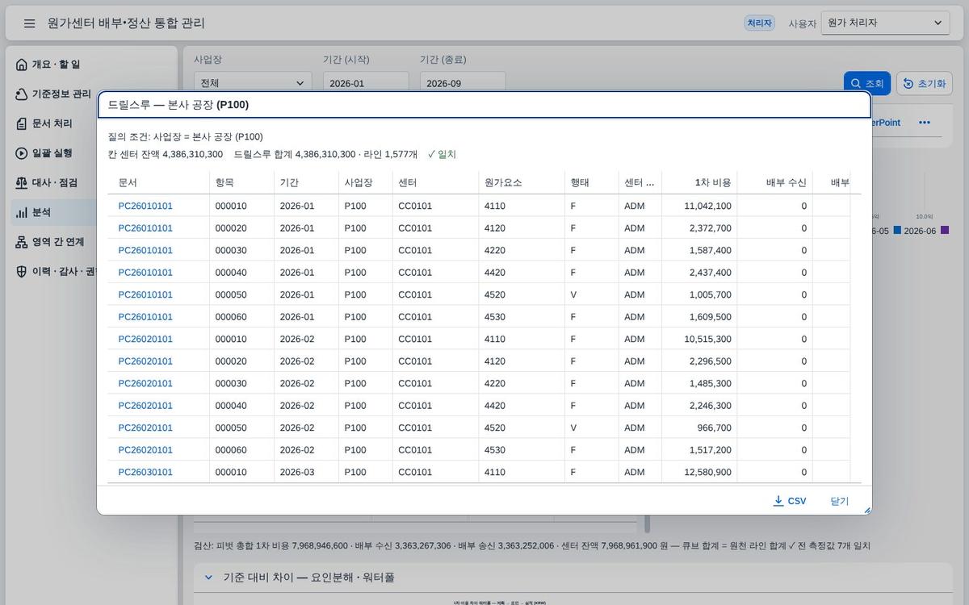The image size is (969, 605).
Task: Click the bar chart icon beside 분석
Action: click(22, 212)
